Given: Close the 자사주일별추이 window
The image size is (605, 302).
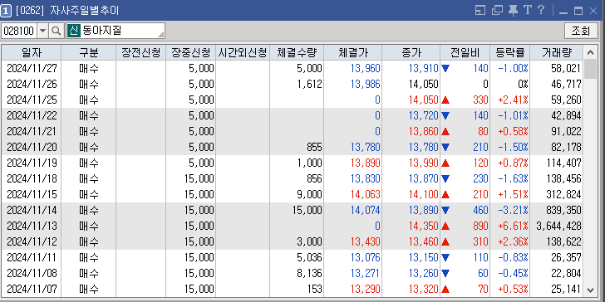Looking at the screenshot, I should [x=593, y=11].
